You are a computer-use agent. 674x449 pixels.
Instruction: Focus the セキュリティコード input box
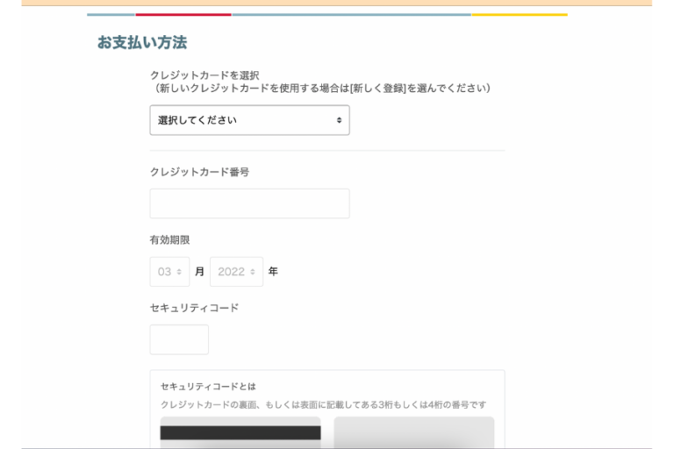click(179, 339)
